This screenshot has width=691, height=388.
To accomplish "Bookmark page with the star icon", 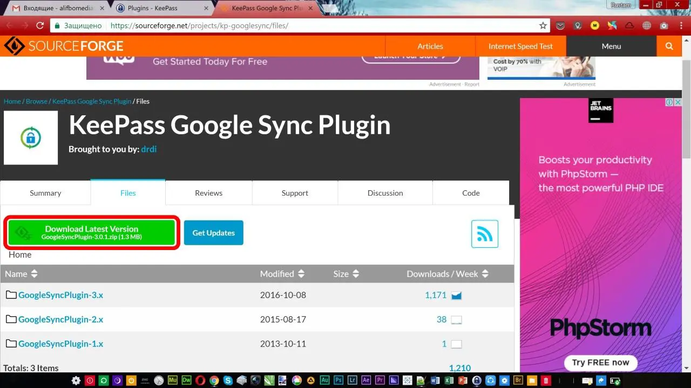I will pyautogui.click(x=543, y=25).
